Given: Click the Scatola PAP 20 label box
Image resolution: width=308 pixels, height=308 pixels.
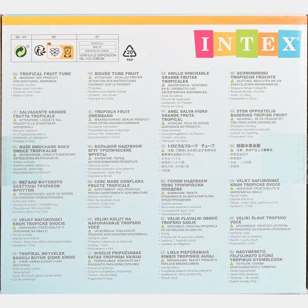Looking at the screenshot, I should tap(98, 47).
